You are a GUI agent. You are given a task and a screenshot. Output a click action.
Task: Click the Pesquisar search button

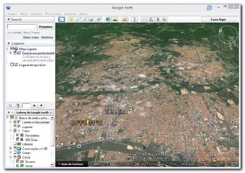point(46,27)
